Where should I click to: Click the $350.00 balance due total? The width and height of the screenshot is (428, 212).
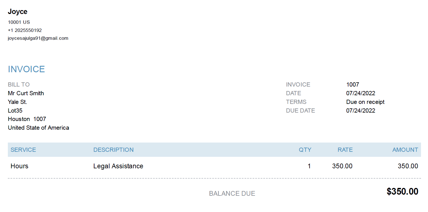tap(402, 192)
